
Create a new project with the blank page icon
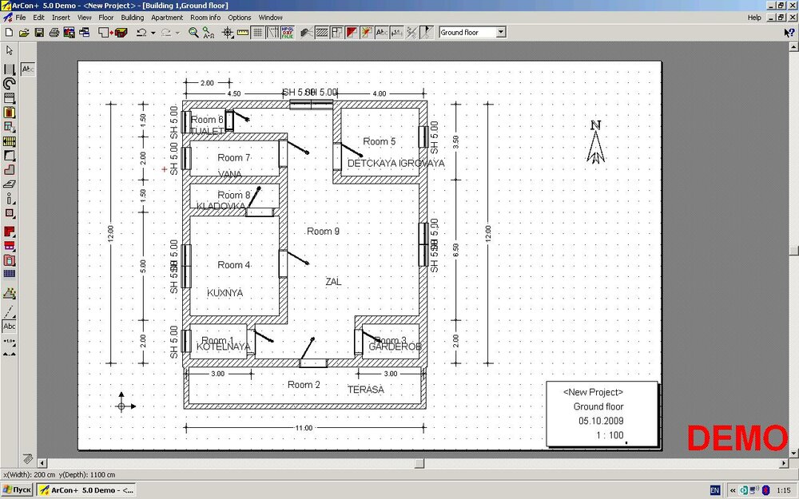point(9,33)
